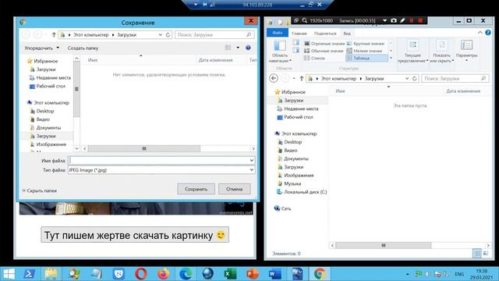Click the Имя column header in Save dialog
The width and height of the screenshot is (499, 281).
point(93,60)
